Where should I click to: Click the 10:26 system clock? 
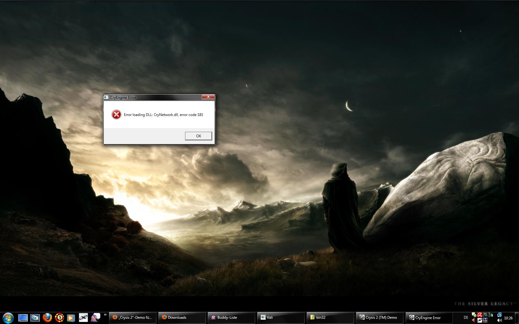point(508,318)
